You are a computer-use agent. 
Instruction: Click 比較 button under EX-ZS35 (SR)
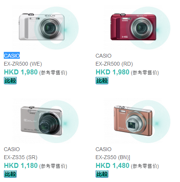click(x=10, y=174)
